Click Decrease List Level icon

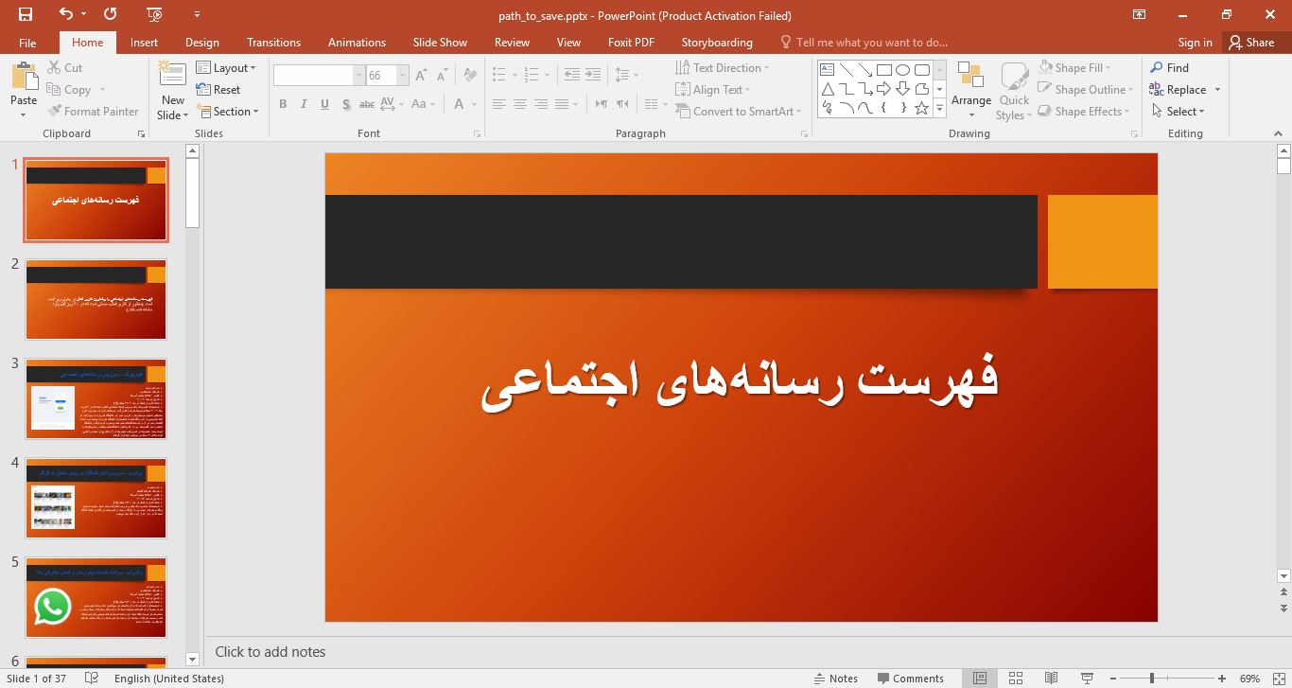[x=571, y=75]
